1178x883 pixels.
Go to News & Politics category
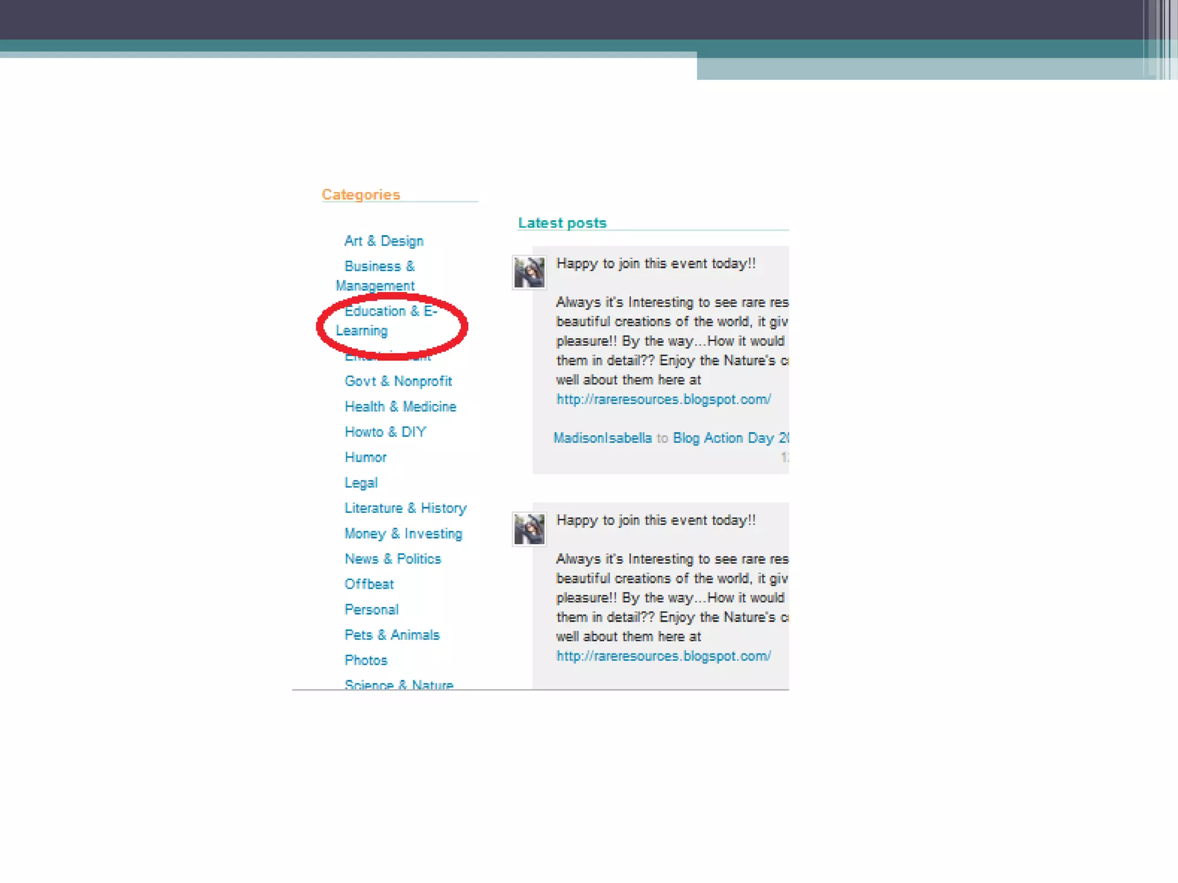click(x=393, y=559)
